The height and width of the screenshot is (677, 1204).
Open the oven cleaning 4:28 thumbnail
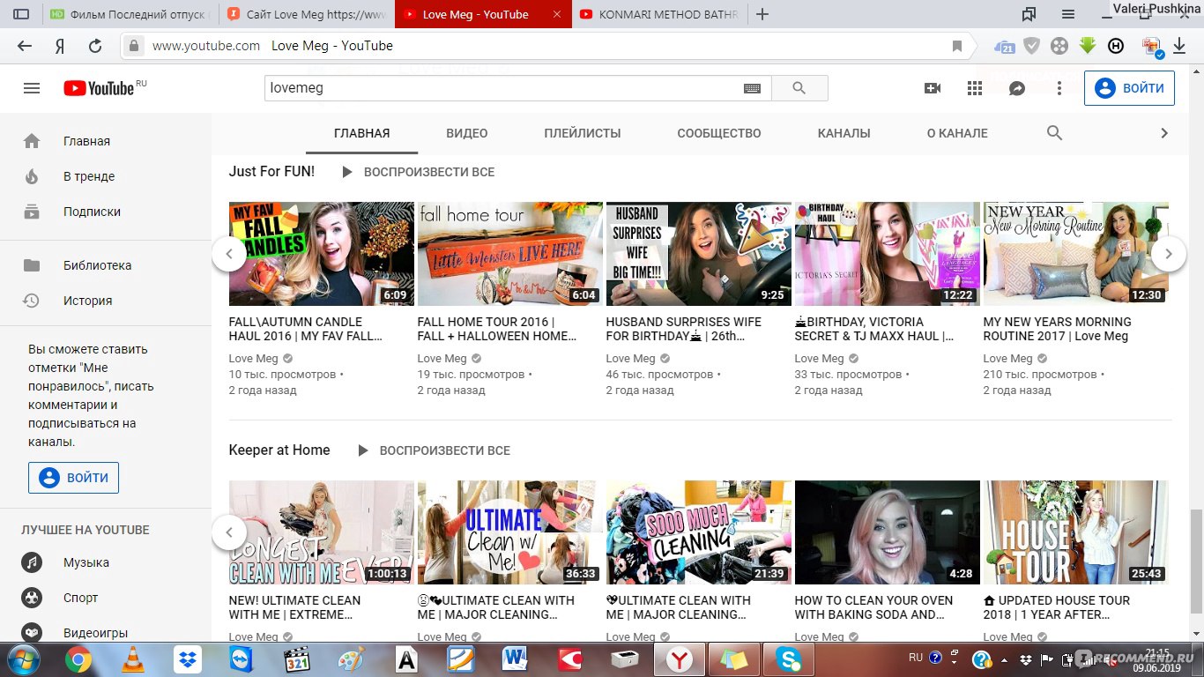click(888, 532)
